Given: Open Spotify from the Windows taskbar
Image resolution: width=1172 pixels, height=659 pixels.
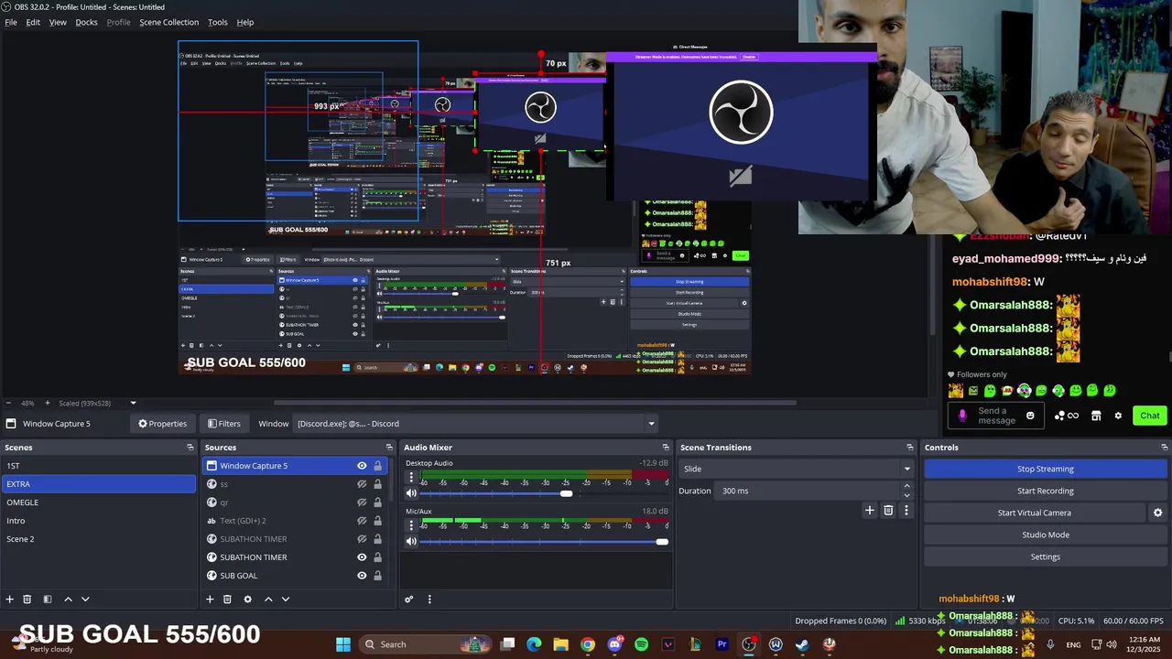Looking at the screenshot, I should point(641,644).
